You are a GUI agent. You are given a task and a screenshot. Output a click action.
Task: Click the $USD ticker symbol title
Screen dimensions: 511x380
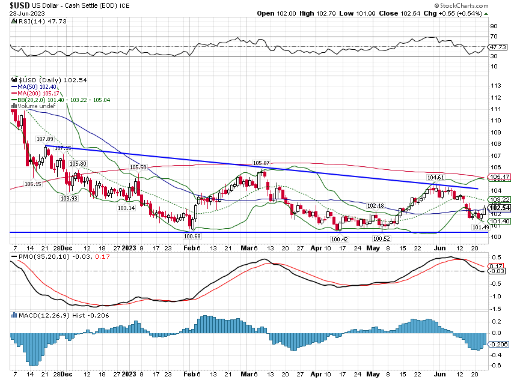tap(18, 5)
